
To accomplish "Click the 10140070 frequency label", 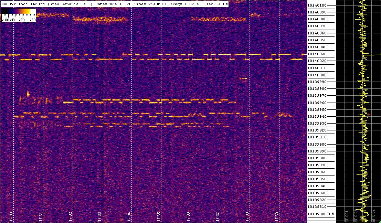I will 317,26.
